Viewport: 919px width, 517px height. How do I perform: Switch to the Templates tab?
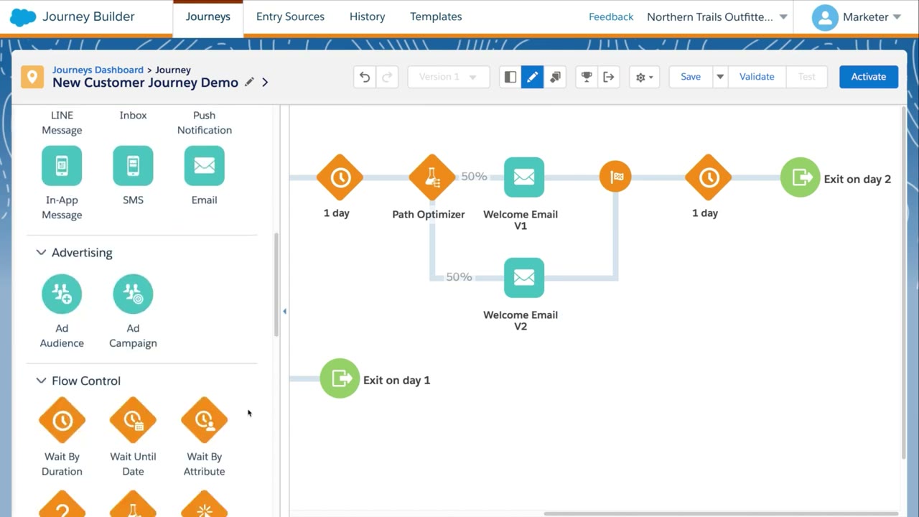tap(436, 17)
